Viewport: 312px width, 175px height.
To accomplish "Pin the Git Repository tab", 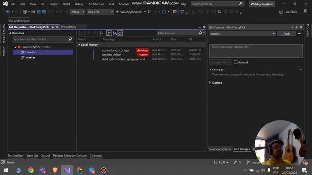I will click(53, 27).
